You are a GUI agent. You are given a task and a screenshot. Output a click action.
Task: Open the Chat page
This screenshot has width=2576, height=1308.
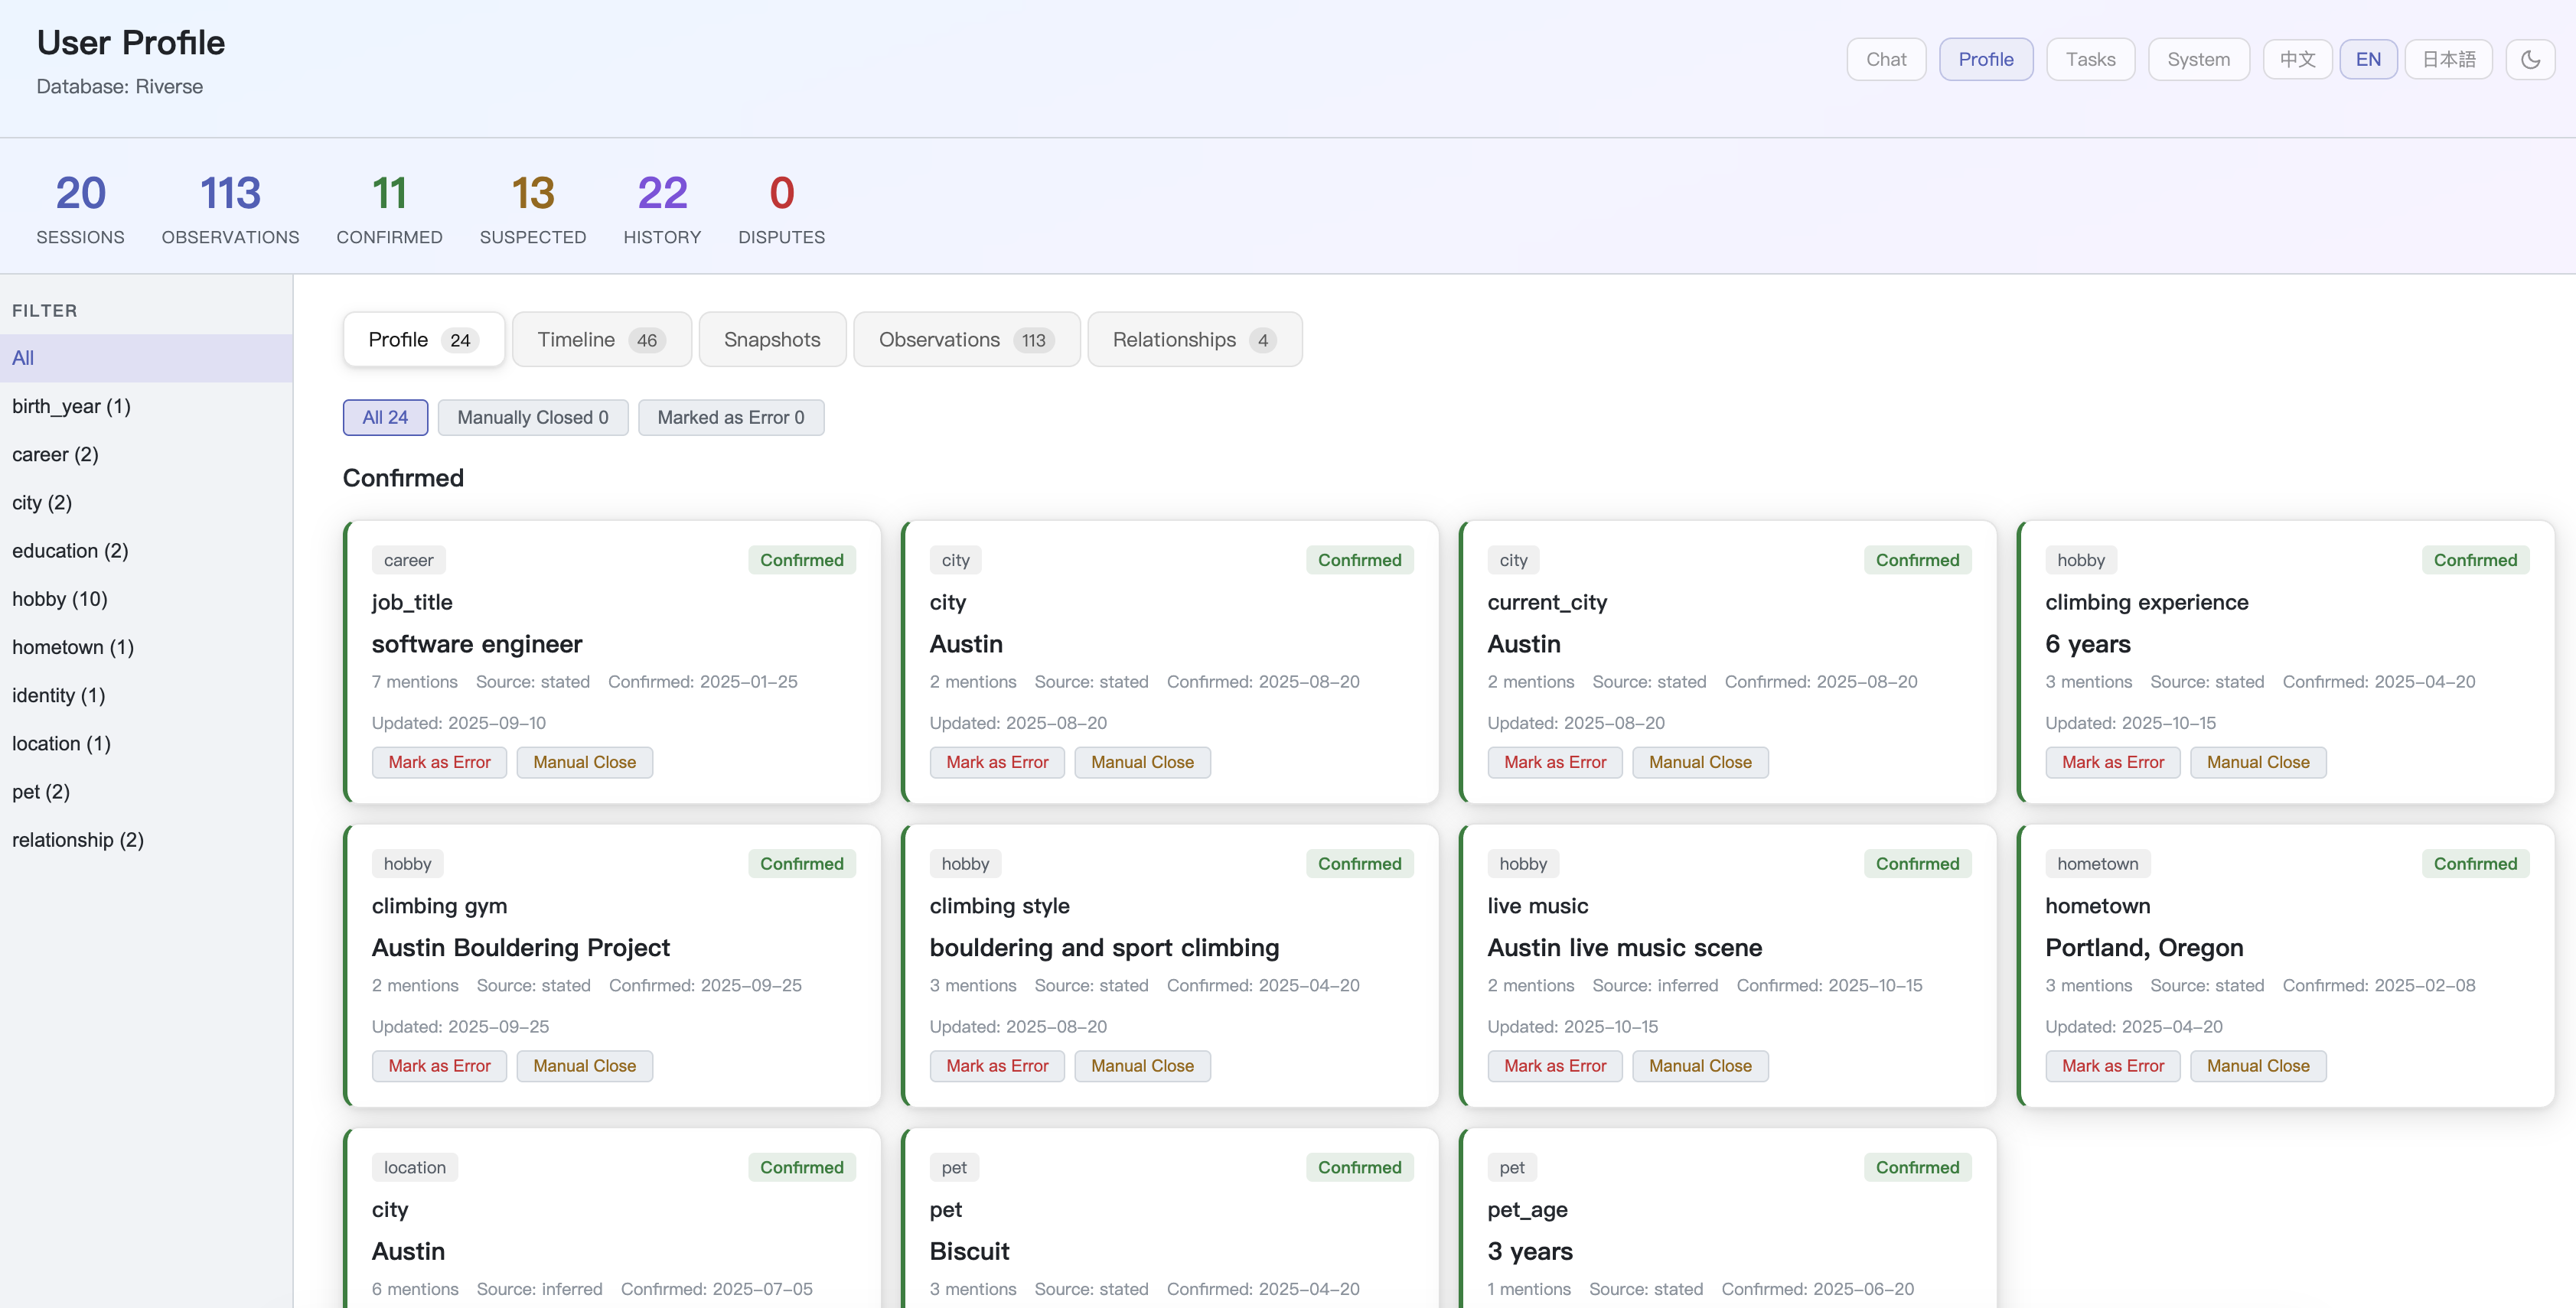1885,59
